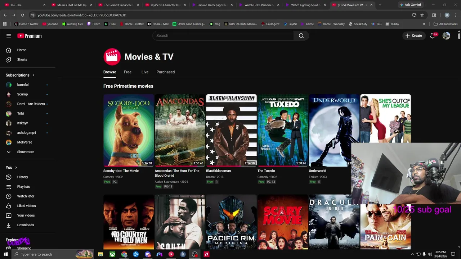Click the YouTube search input field
This screenshot has width=461, height=259.
(x=223, y=36)
